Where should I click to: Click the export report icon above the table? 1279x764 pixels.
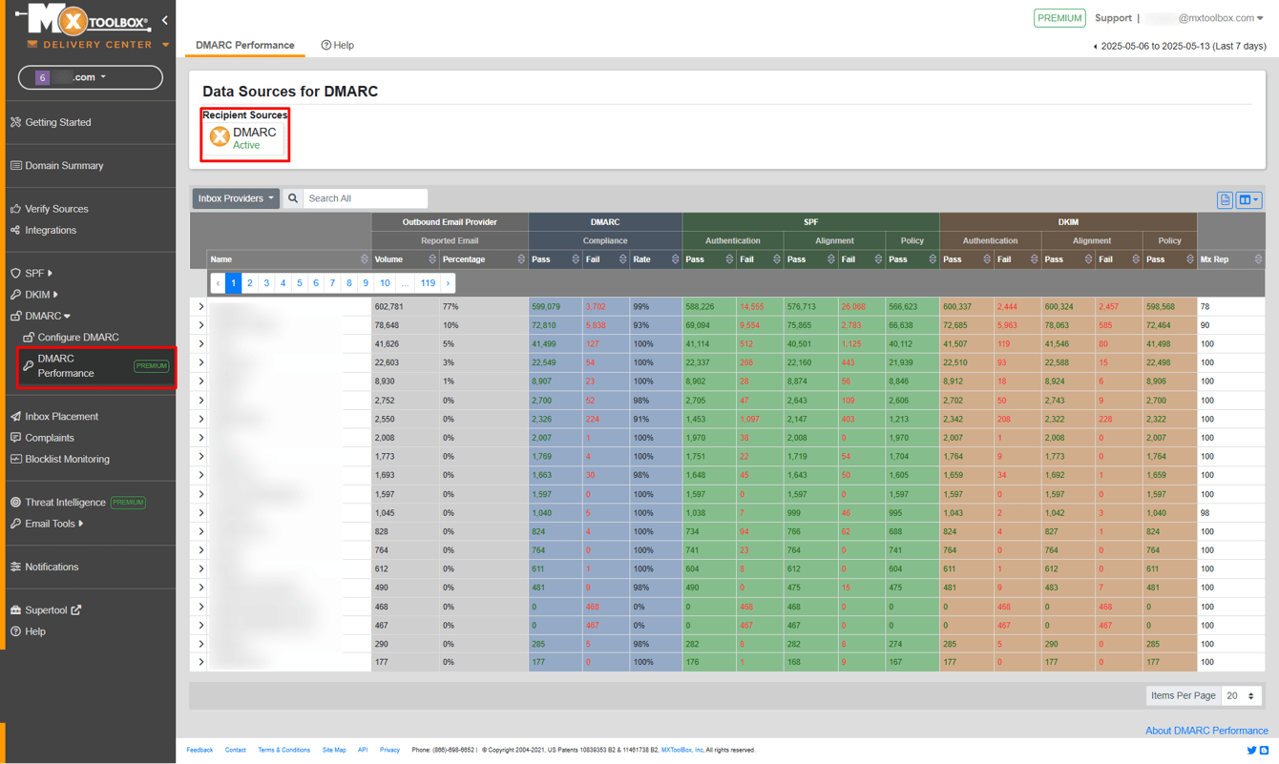pyautogui.click(x=1225, y=199)
